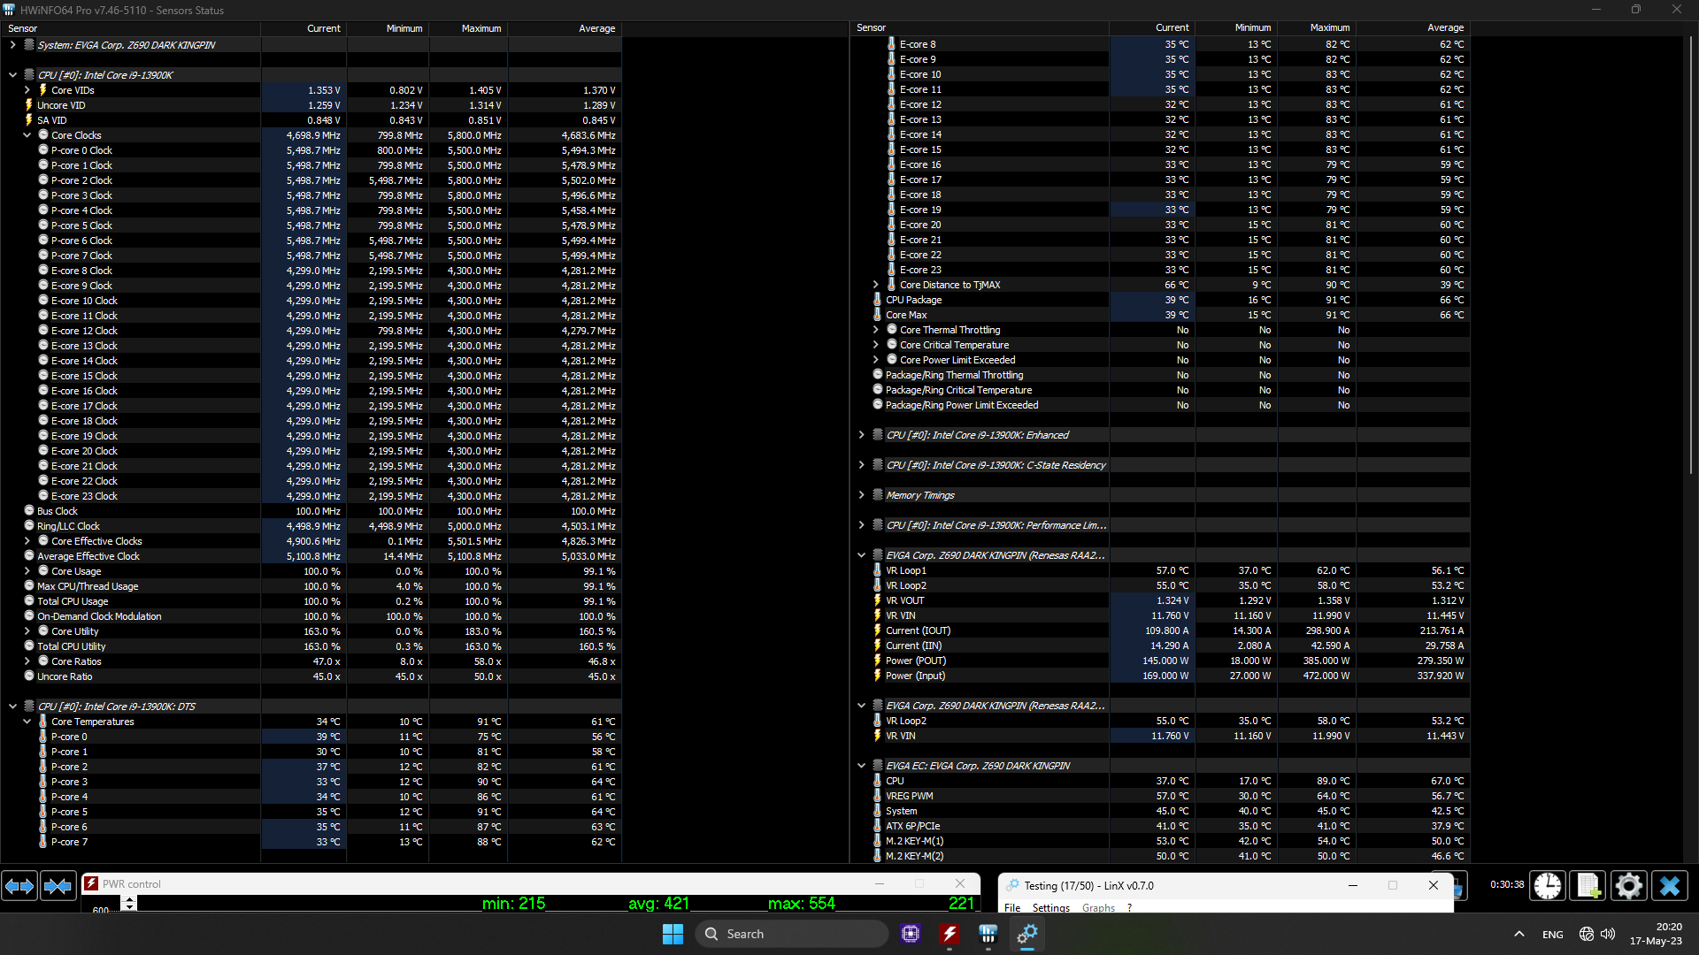Viewport: 1699px width, 955px height.
Task: Click the expand columns arrows icon
Action: pos(19,885)
